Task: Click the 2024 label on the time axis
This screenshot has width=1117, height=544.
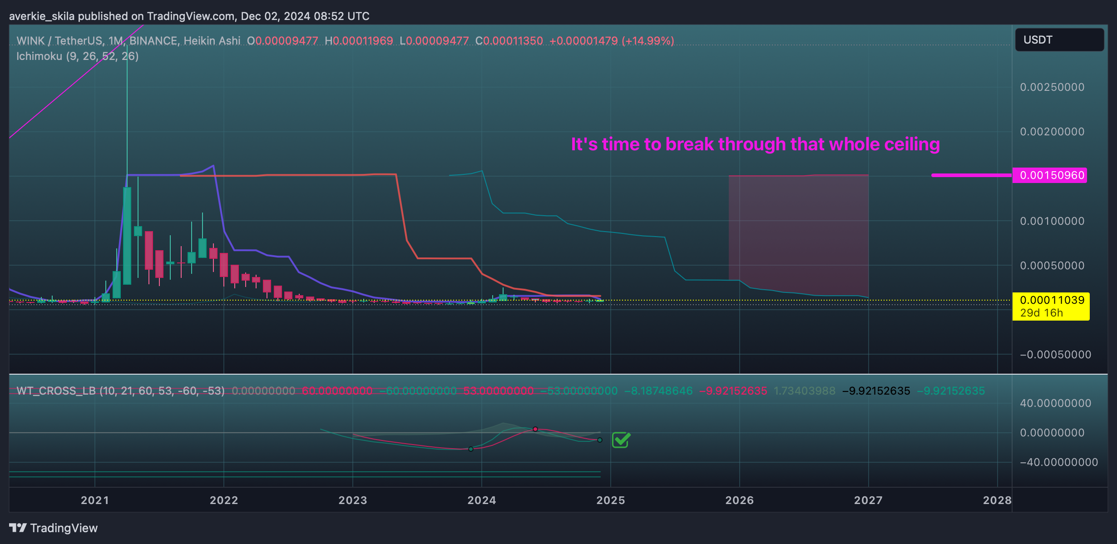Action: click(x=482, y=500)
